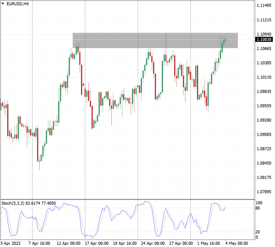Select the stochastic 100 level label

(x=259, y=203)
